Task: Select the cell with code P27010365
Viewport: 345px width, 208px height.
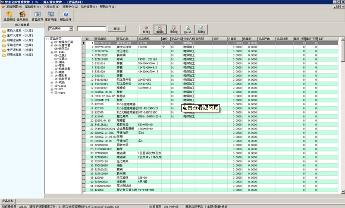Action: [105, 59]
